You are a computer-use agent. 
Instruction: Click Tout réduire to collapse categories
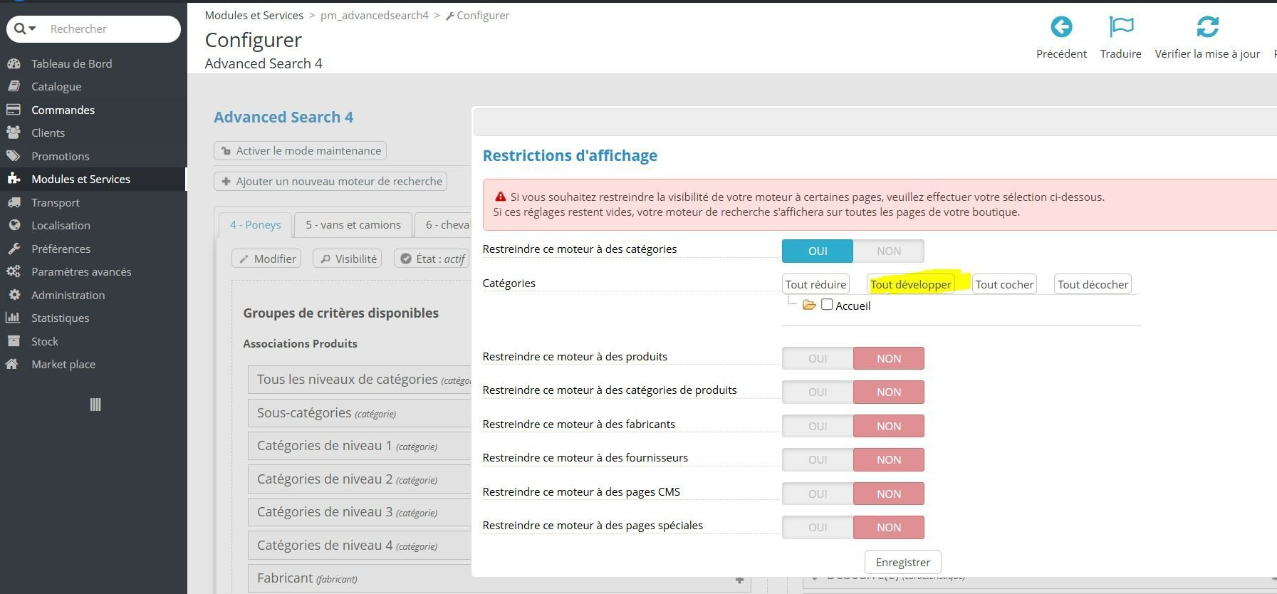click(816, 284)
